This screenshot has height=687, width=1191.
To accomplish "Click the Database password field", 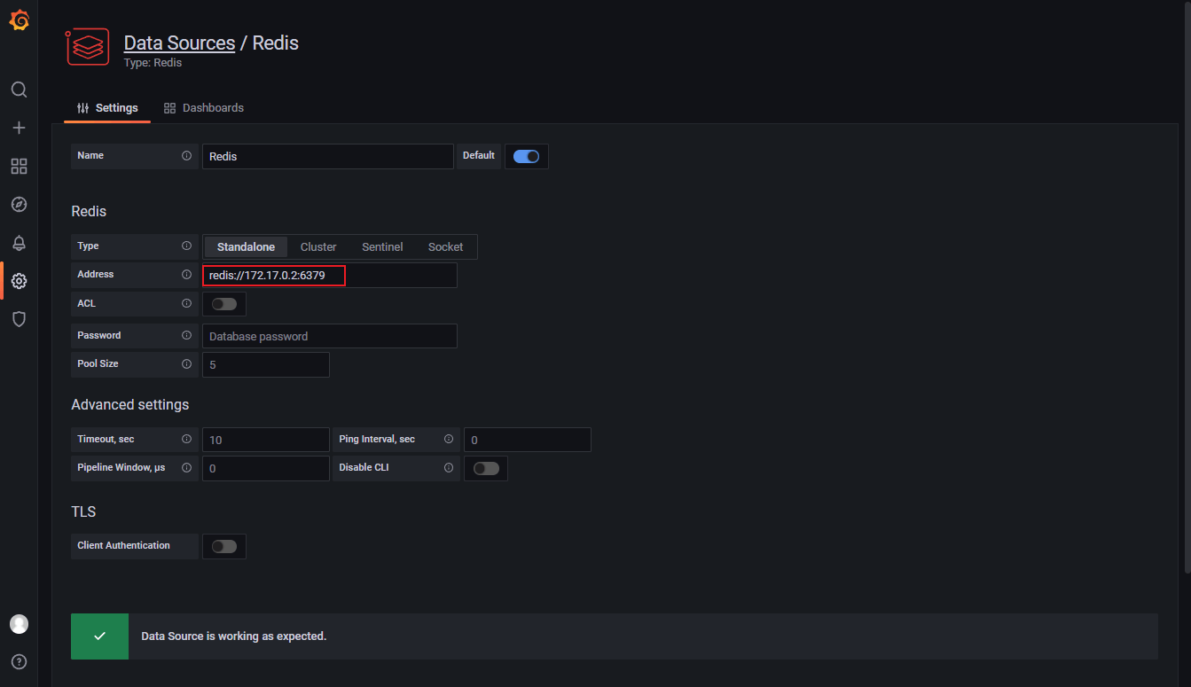I will point(330,336).
